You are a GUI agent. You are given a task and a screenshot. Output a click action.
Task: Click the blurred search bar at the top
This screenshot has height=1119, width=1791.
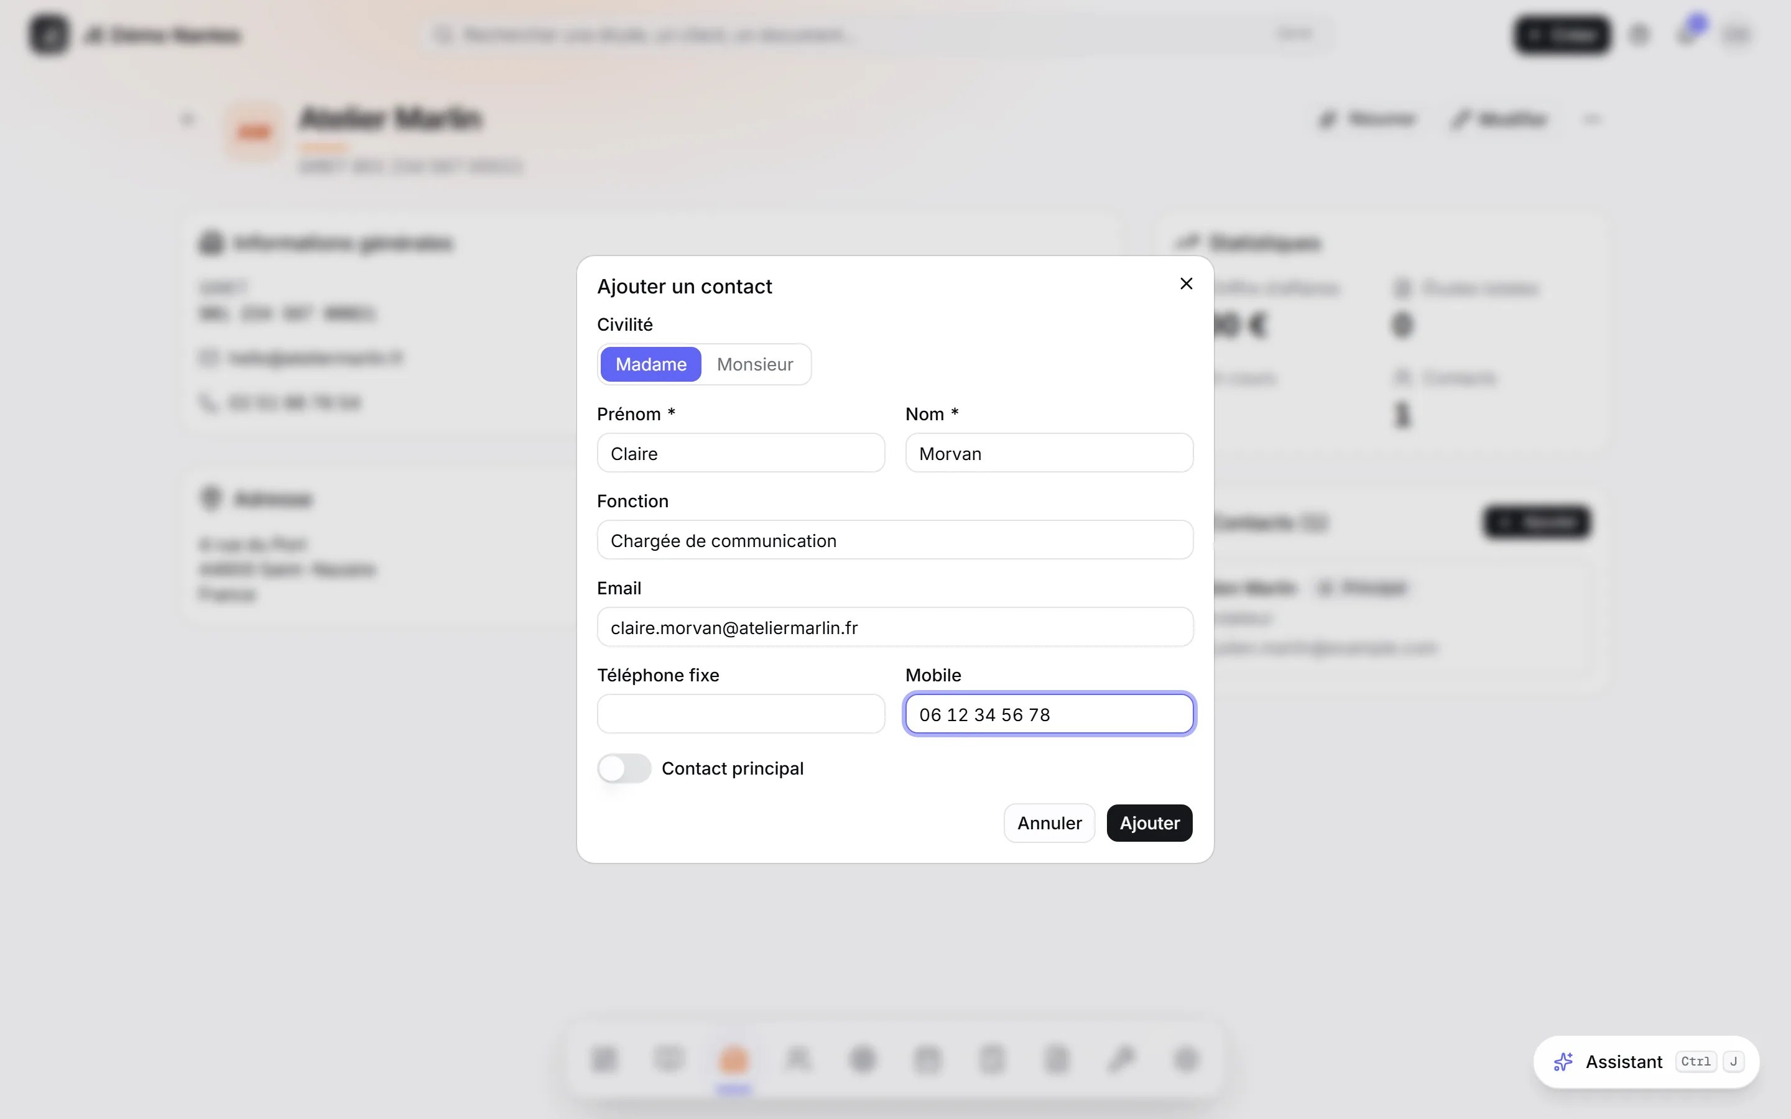tap(877, 35)
